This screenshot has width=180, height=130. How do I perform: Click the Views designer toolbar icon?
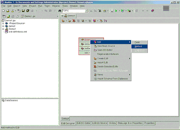[x=83, y=21]
